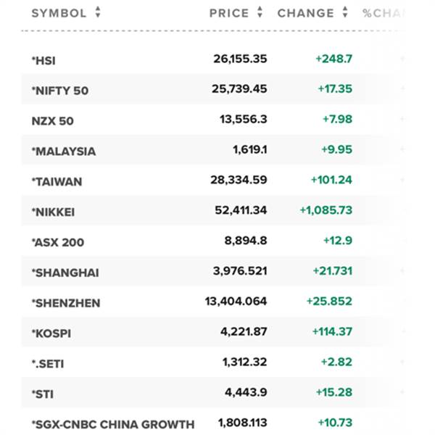This screenshot has width=435, height=435.
Task: Select the *MALAYSIA symbol
Action: coord(63,152)
